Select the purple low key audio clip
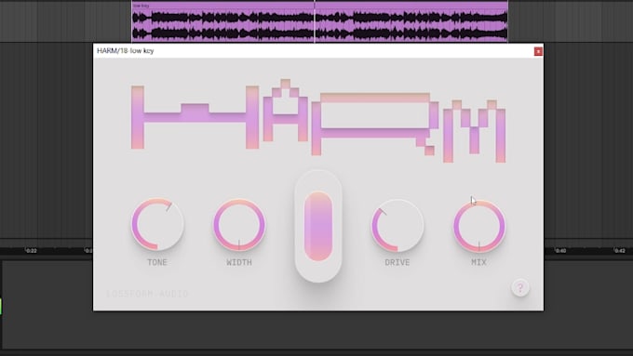 [x=319, y=21]
